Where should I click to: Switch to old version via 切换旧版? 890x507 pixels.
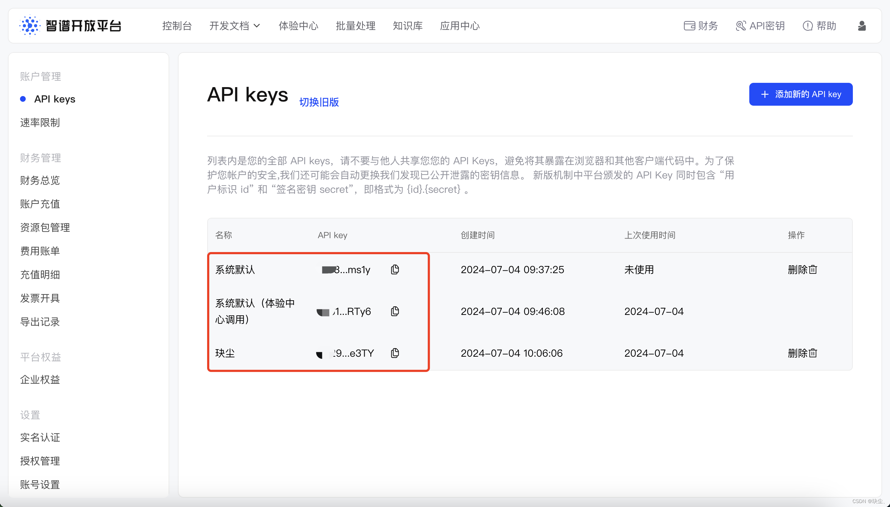(x=319, y=102)
